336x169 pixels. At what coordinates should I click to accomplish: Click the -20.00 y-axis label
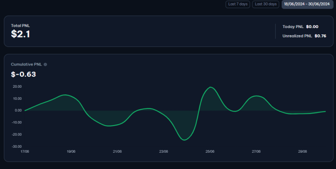(17, 134)
